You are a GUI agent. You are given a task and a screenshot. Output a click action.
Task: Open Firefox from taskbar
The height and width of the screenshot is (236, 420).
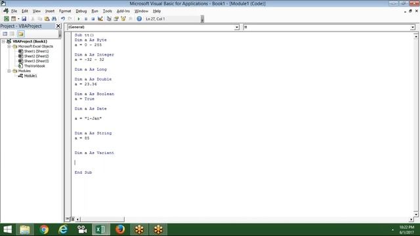pyautogui.click(x=120, y=229)
